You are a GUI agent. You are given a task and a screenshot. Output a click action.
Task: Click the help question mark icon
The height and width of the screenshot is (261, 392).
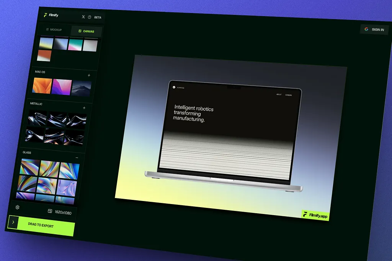[x=90, y=17]
